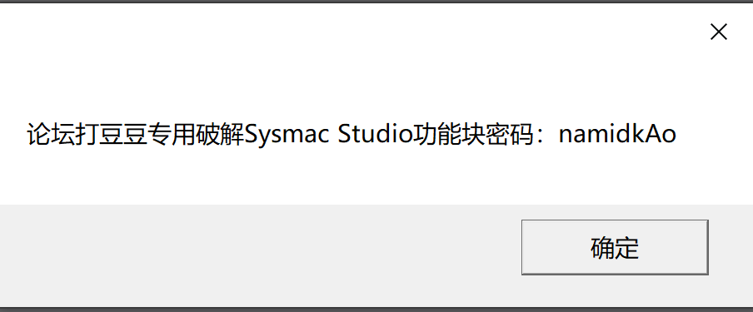Click the password text namidkAo
Viewport: 753px width, 312px height.
click(x=617, y=135)
